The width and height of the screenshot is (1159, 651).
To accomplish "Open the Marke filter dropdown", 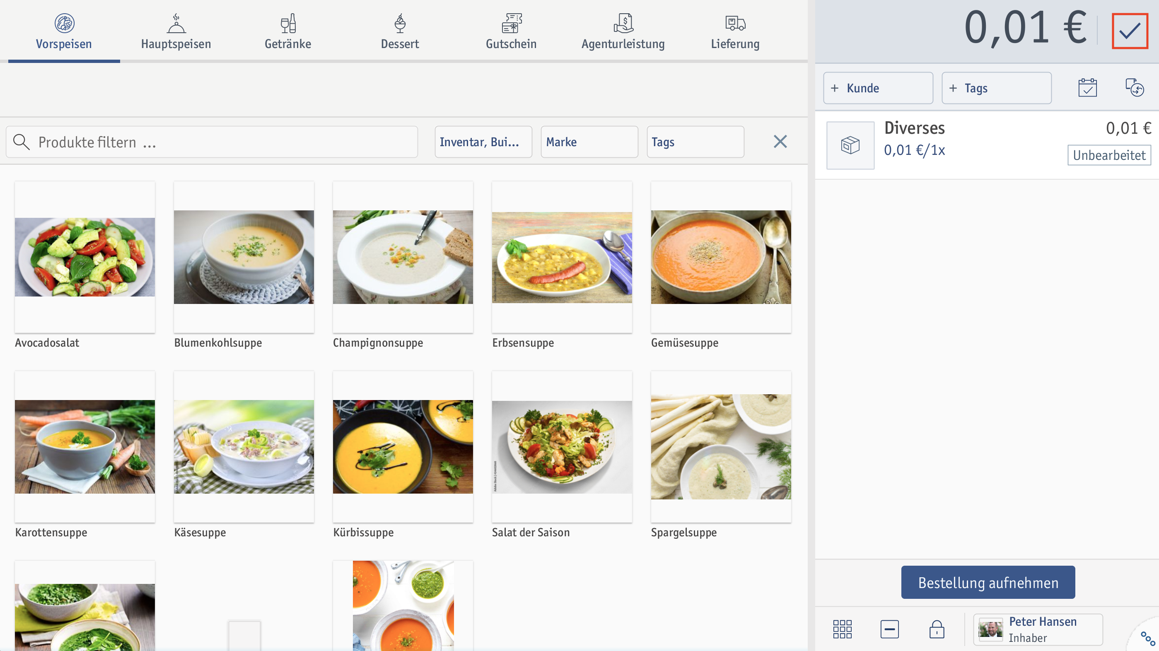I will 589,142.
